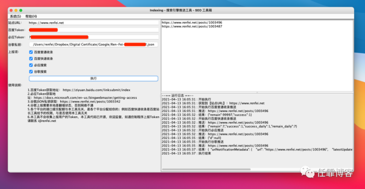Click log line with urlNotificationMetadata
Screen dimensions: 365x189
257,150
